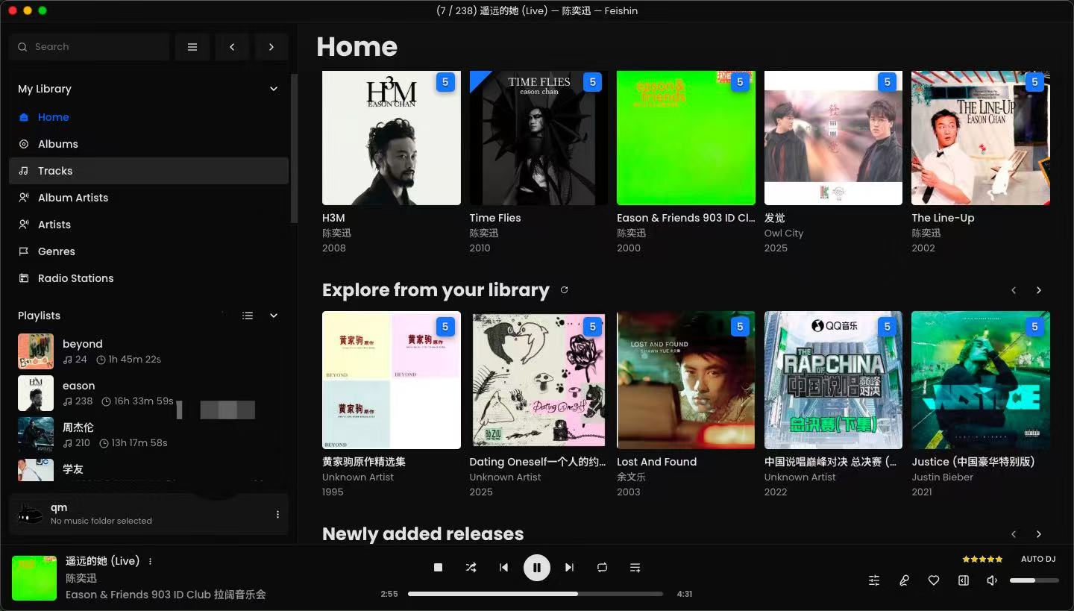Select the qm server entry

pos(149,514)
